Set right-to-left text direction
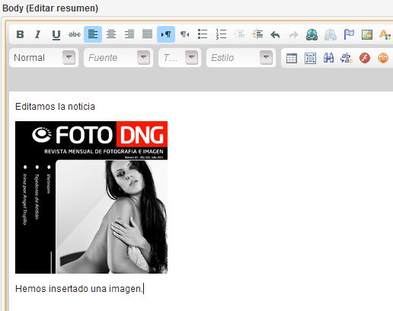 point(184,34)
